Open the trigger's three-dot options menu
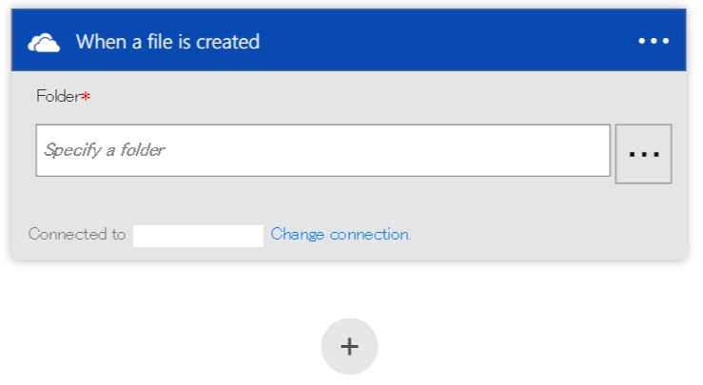 tap(654, 41)
